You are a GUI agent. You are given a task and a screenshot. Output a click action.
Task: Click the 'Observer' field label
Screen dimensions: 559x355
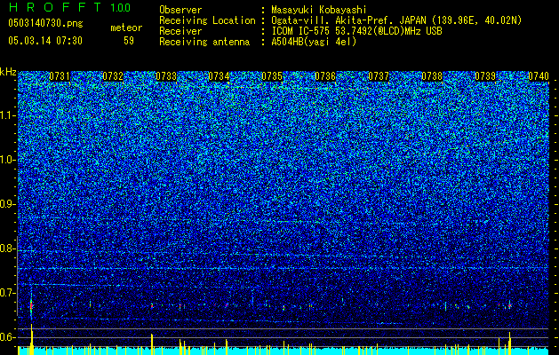tap(180, 10)
